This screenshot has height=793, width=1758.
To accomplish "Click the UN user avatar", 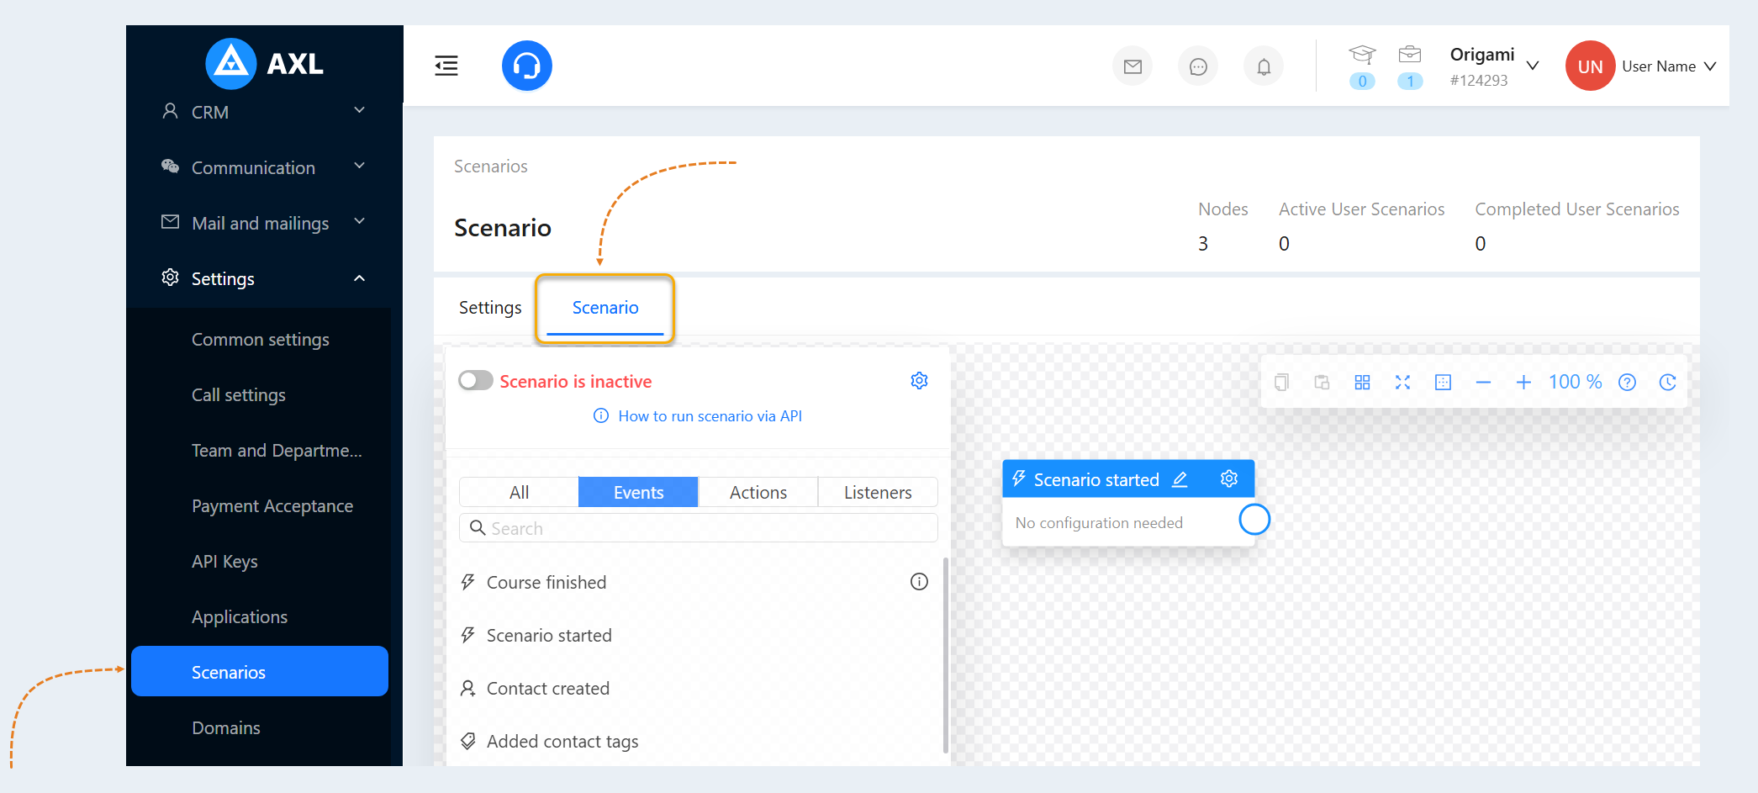I will tap(1590, 66).
